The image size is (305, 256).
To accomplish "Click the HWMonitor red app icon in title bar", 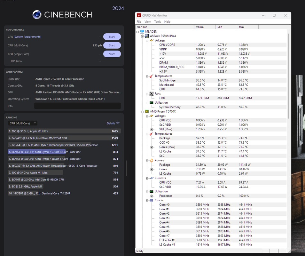I will tap(139, 15).
